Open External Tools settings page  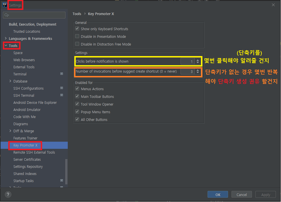coord(24,67)
